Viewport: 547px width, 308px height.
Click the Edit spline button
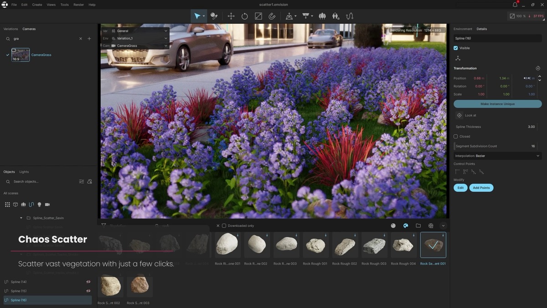pyautogui.click(x=460, y=188)
